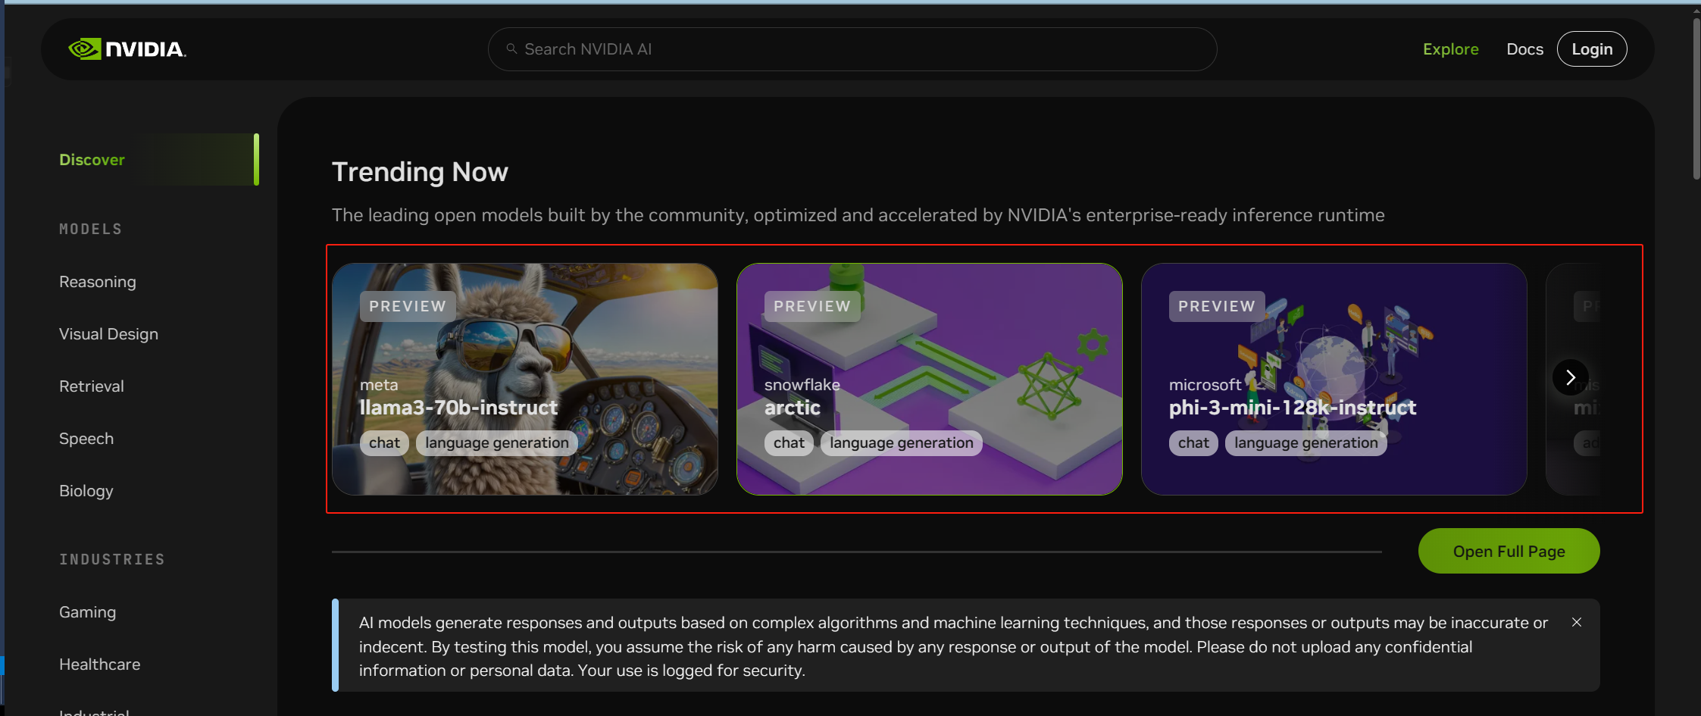The height and width of the screenshot is (716, 1701).
Task: Open the Gaming industry page
Action: pyautogui.click(x=88, y=612)
